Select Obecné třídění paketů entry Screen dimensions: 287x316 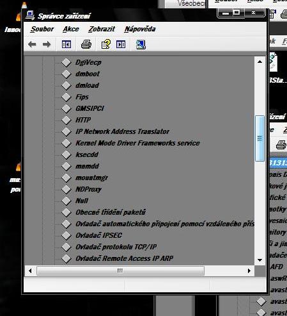pyautogui.click(x=111, y=212)
